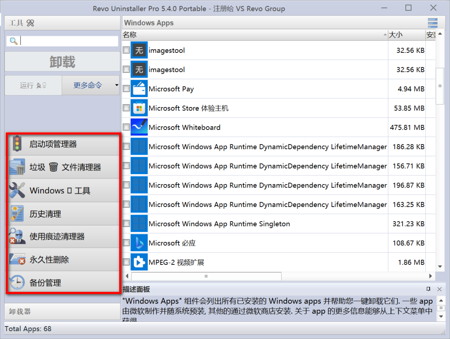
Task: Click the icon of the 156.71 KB runtime entry
Action: (x=139, y=166)
